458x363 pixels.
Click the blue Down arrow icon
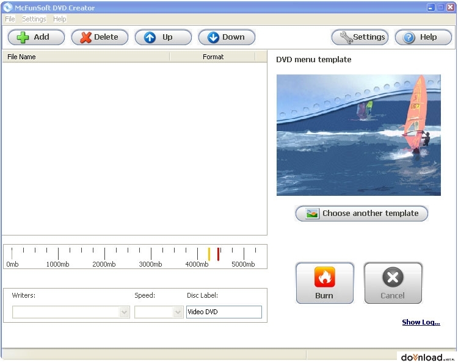(213, 37)
